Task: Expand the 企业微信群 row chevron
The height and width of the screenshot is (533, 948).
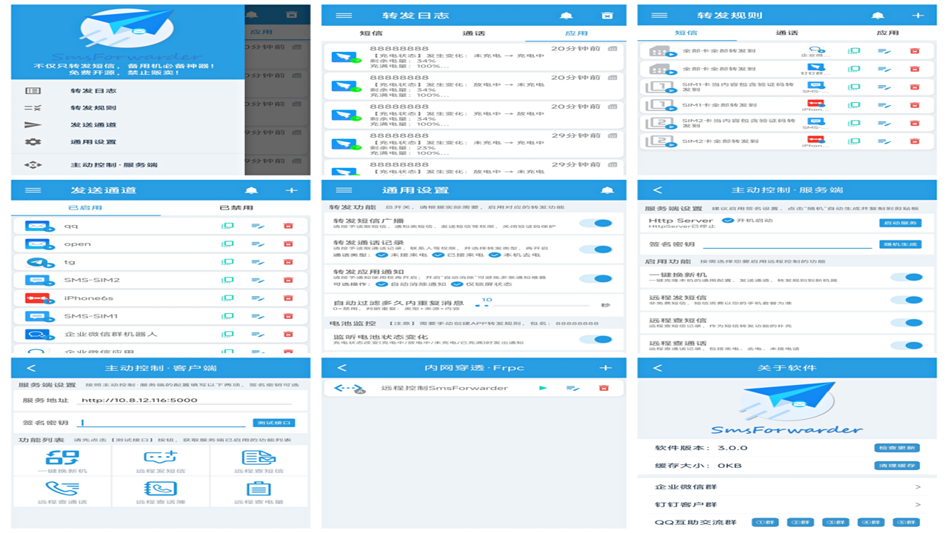Action: (918, 487)
